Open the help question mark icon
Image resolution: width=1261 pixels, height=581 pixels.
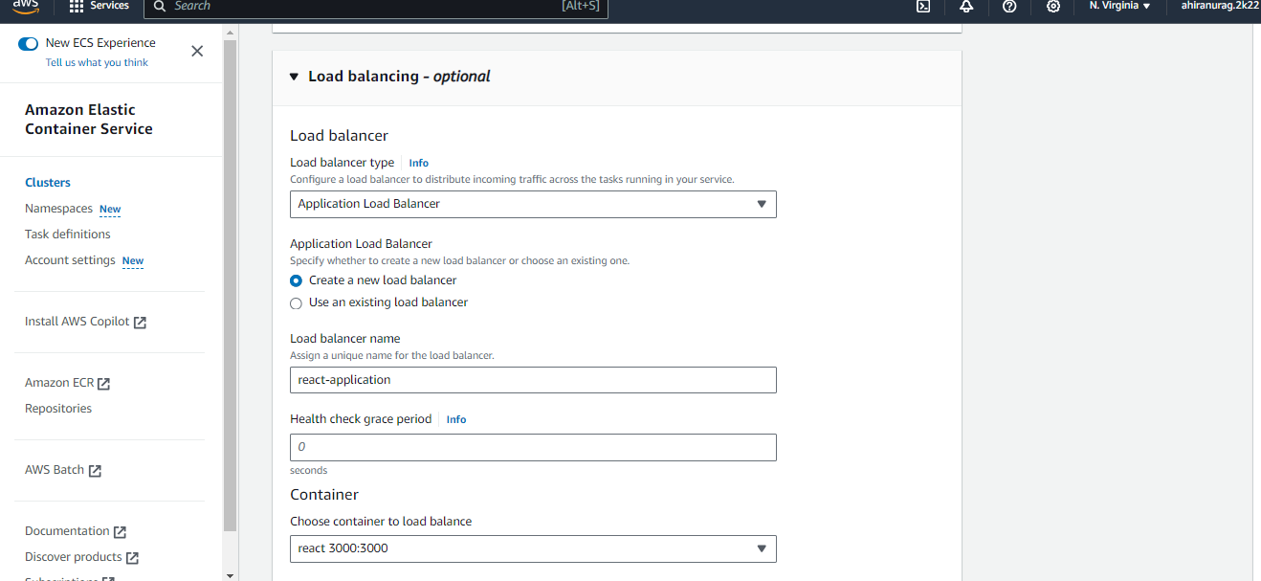point(1009,6)
